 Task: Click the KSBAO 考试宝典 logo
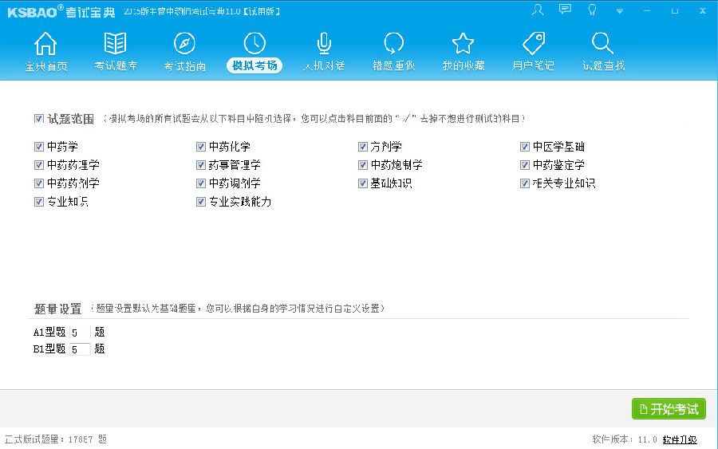61,11
